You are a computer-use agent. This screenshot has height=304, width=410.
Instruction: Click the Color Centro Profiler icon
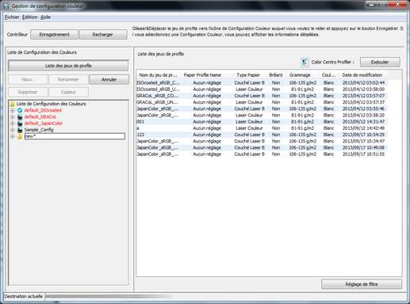pos(305,63)
